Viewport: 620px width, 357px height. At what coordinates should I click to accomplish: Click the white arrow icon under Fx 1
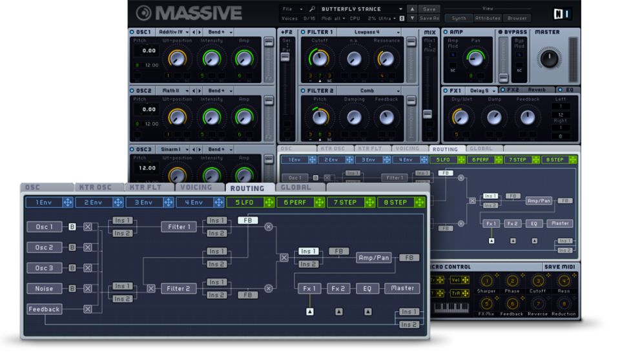tap(310, 312)
